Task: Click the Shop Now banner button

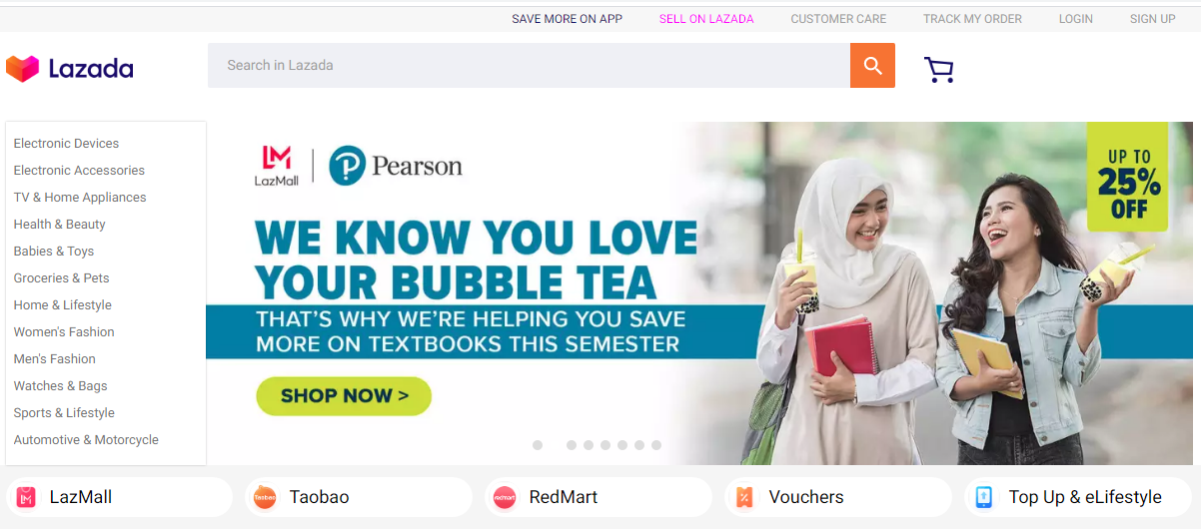Action: coord(344,396)
